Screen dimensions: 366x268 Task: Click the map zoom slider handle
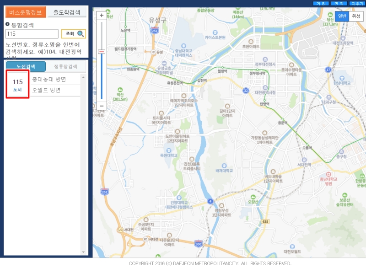tap(102, 52)
